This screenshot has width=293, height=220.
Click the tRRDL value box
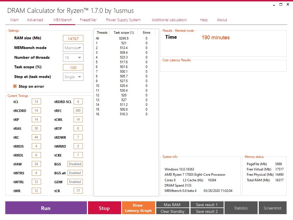[36, 155]
